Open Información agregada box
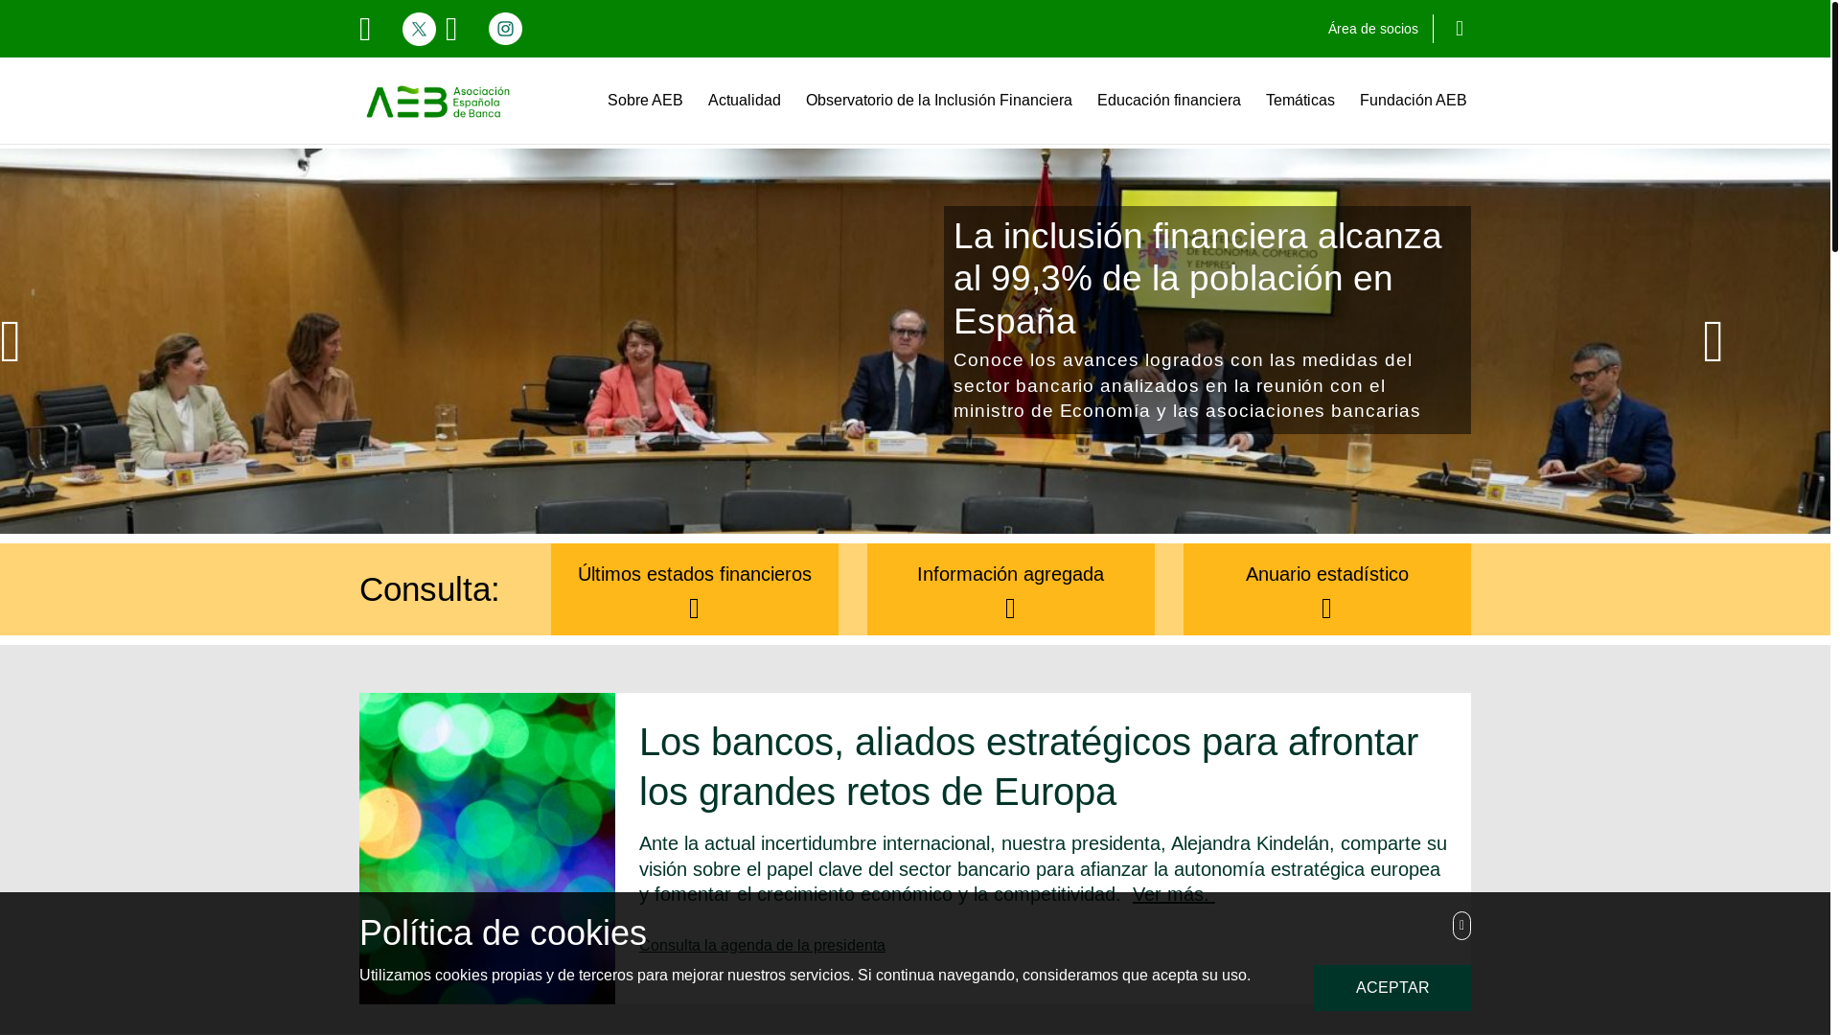The width and height of the screenshot is (1840, 1035). click(1011, 589)
